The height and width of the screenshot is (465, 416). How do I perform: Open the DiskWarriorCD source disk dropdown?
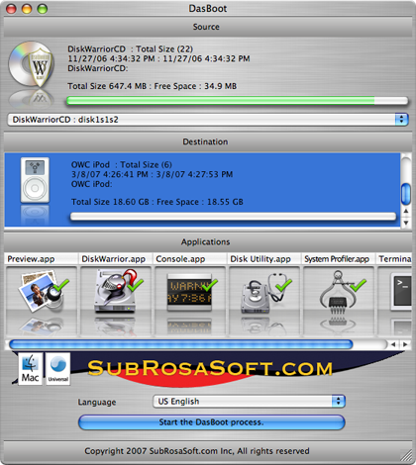[208, 120]
